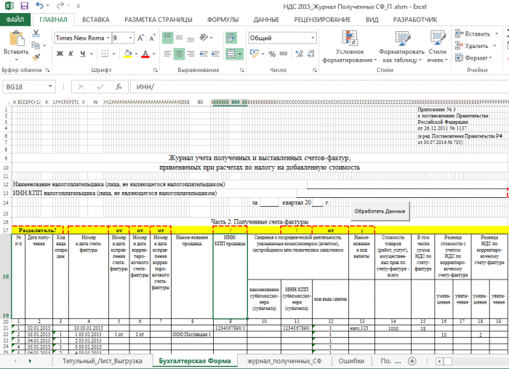Open Титульный_Лист_Выгрузка sheet

[102, 361]
